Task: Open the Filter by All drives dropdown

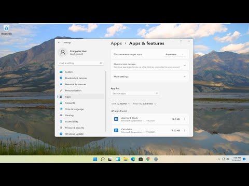Action: click(145, 104)
